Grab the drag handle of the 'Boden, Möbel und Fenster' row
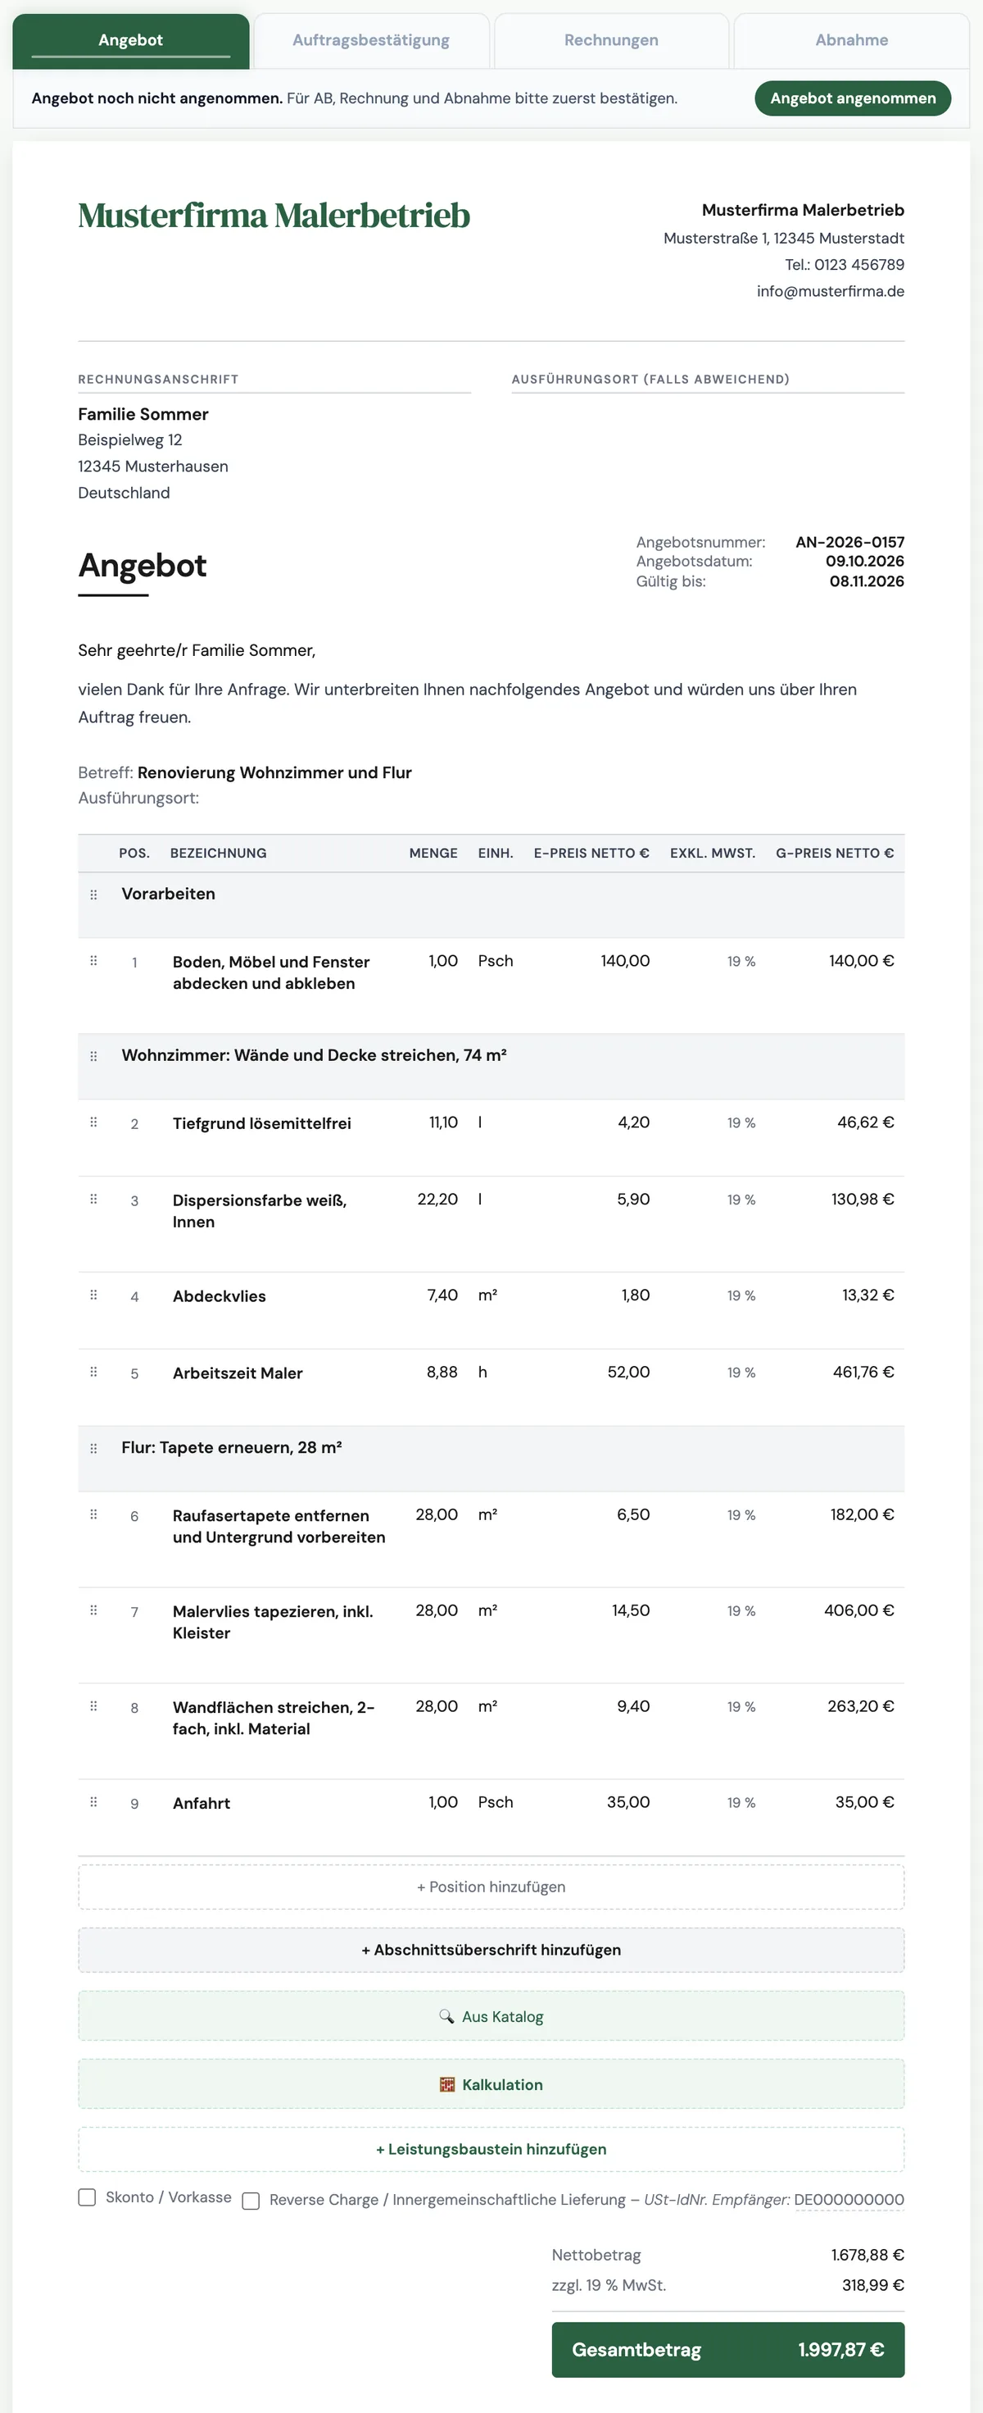The height and width of the screenshot is (2413, 983). 93,960
